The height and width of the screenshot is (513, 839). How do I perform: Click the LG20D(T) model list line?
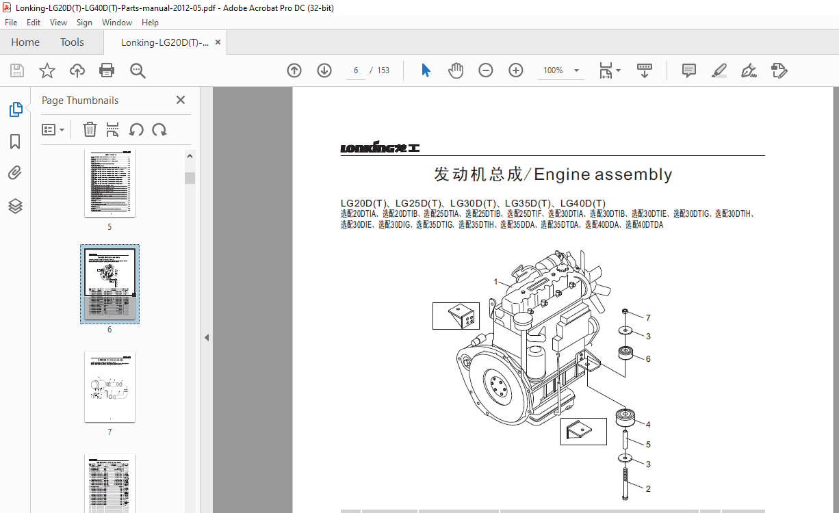[473, 203]
